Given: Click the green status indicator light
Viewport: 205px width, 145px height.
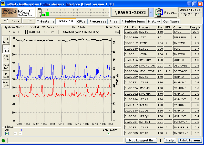Looking at the screenshot, I should (3, 141).
